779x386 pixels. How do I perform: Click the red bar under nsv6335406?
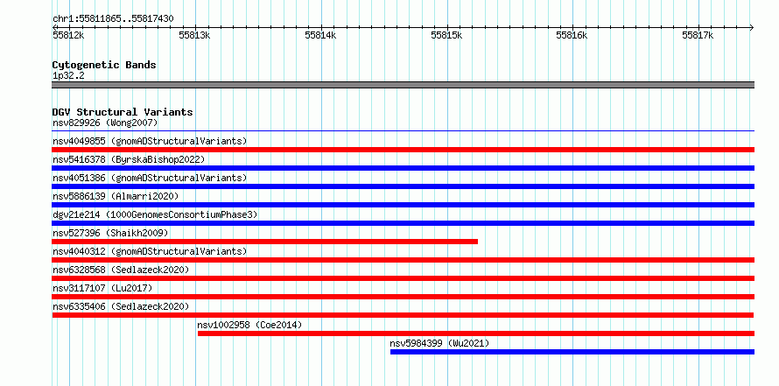click(403, 315)
